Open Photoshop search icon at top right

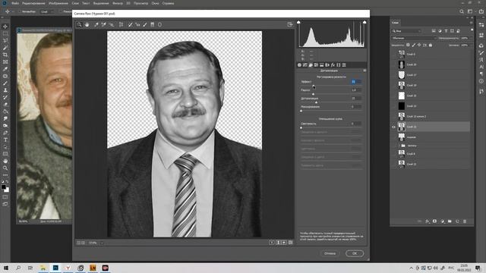pos(462,11)
